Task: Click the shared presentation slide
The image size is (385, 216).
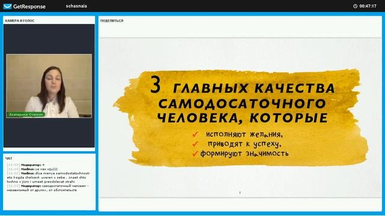Action: (240, 118)
